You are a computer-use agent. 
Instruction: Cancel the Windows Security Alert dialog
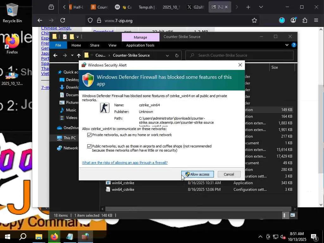[229, 174]
